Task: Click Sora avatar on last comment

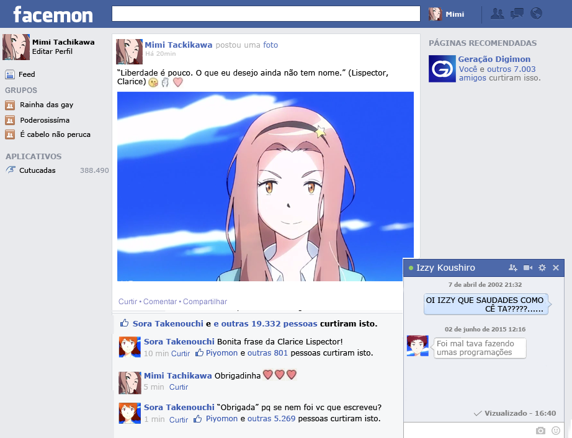Action: click(130, 413)
